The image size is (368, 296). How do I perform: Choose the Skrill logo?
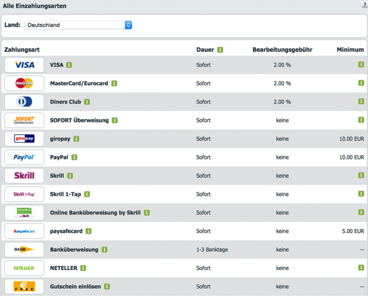click(x=24, y=176)
